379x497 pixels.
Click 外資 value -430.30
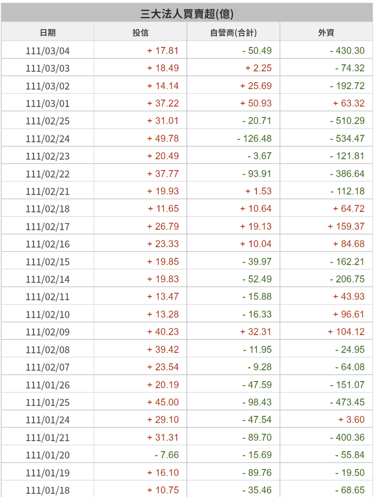(347, 51)
